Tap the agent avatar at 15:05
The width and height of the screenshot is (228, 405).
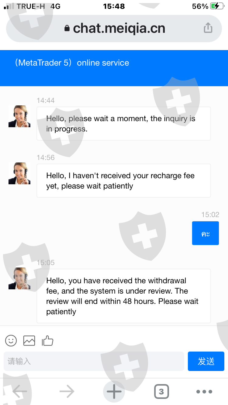point(19,278)
